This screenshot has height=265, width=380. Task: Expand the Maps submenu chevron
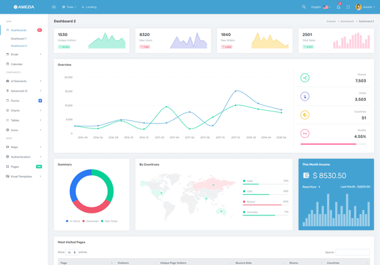pos(41,147)
